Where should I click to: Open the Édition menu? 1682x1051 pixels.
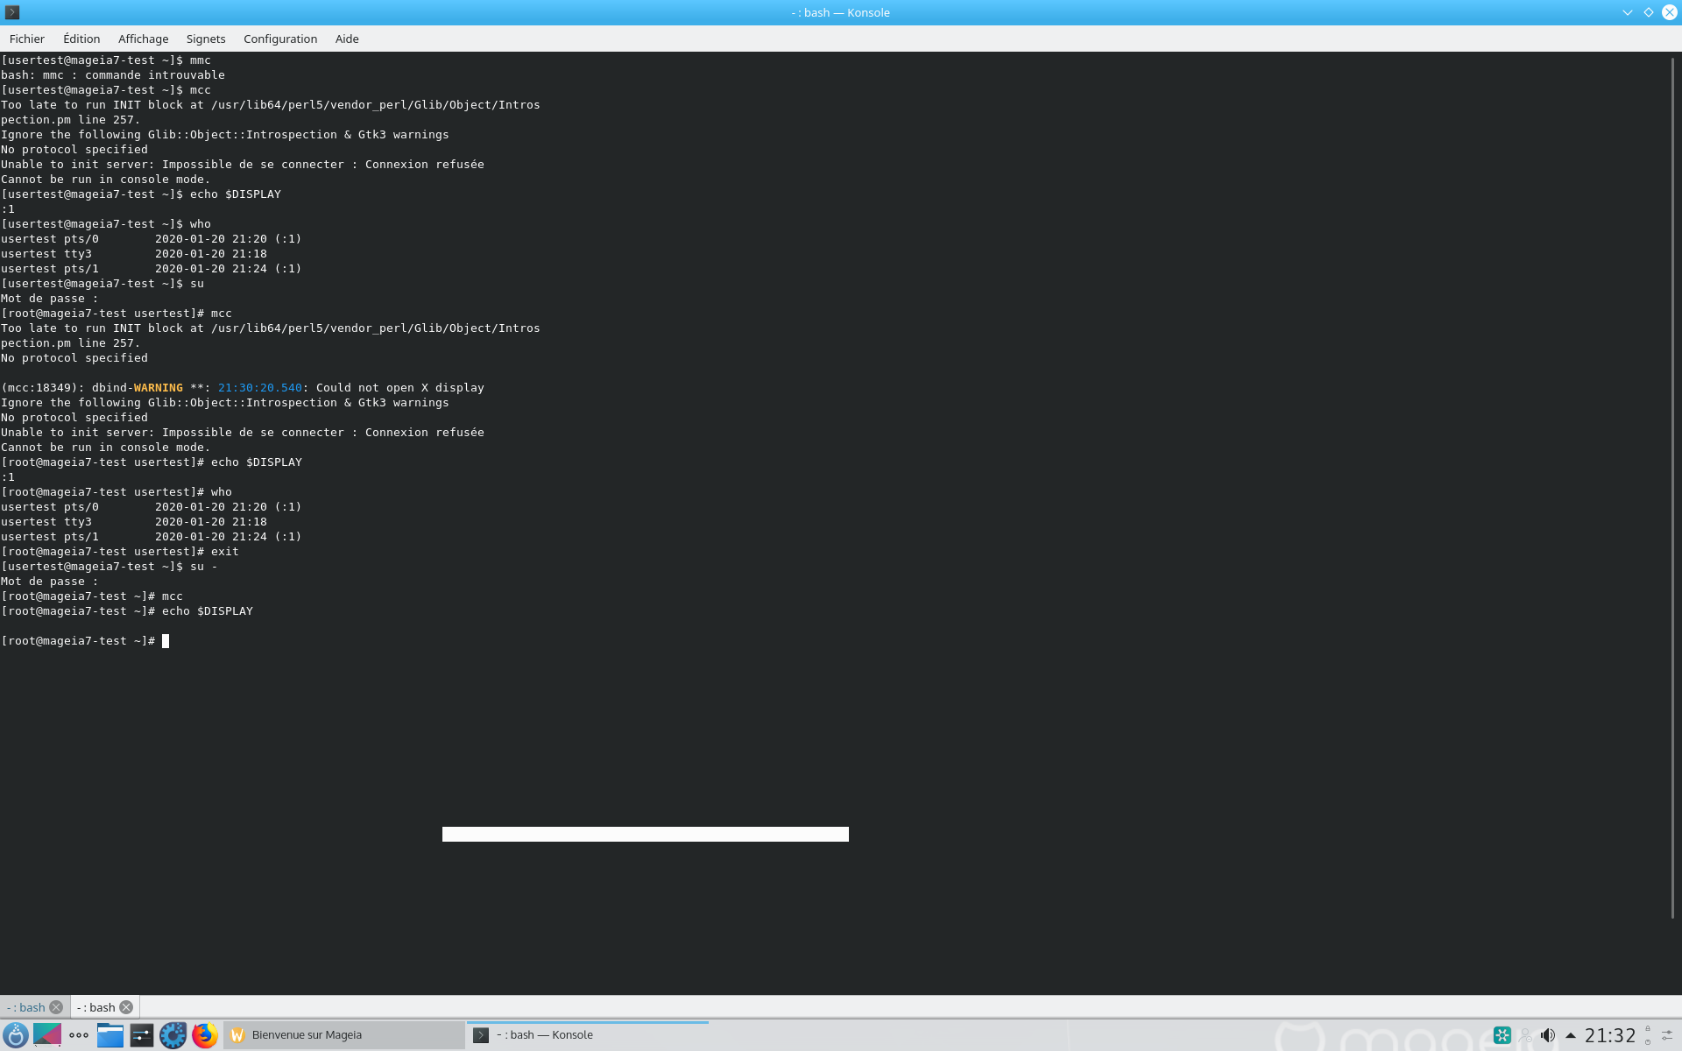point(81,39)
